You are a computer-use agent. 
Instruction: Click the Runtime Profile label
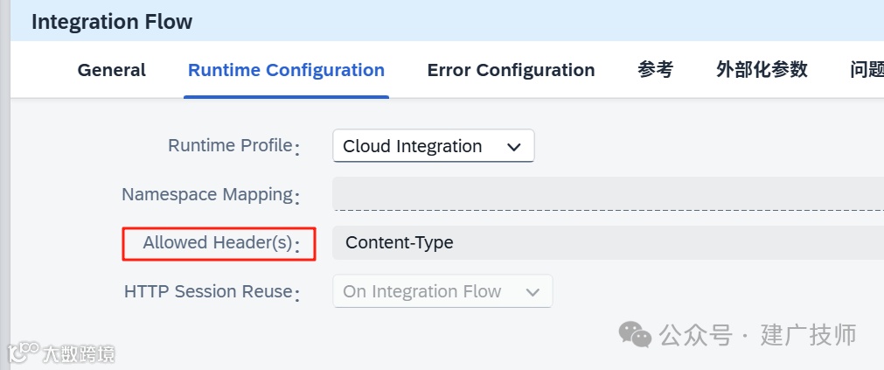230,145
